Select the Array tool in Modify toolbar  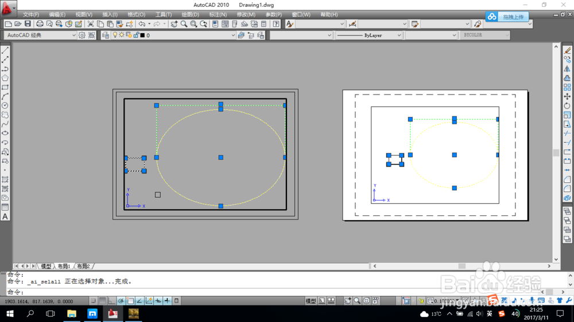[x=567, y=87]
